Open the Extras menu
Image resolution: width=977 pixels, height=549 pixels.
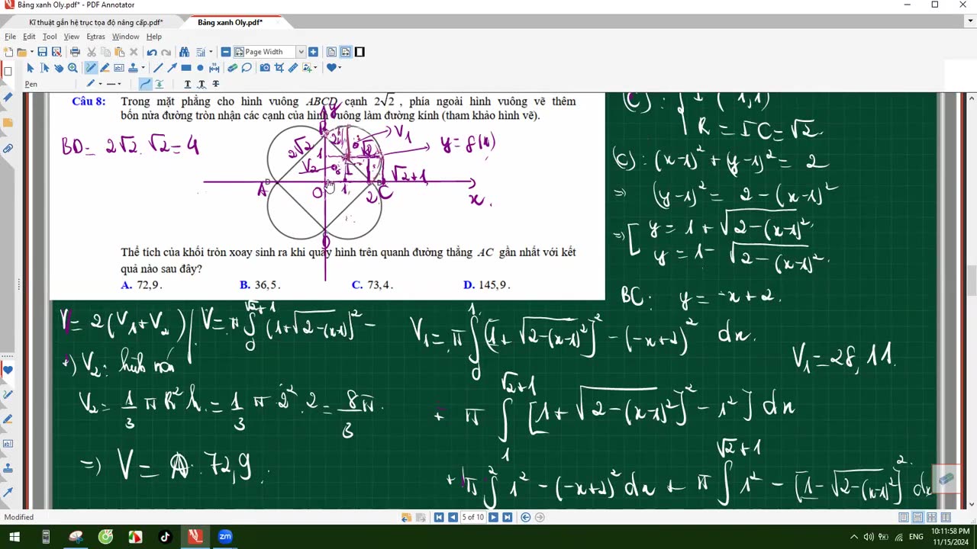click(x=95, y=37)
